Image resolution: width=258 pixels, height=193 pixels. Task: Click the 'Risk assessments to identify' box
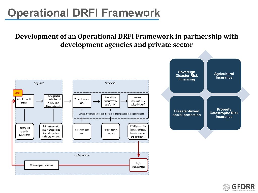pos(51,131)
